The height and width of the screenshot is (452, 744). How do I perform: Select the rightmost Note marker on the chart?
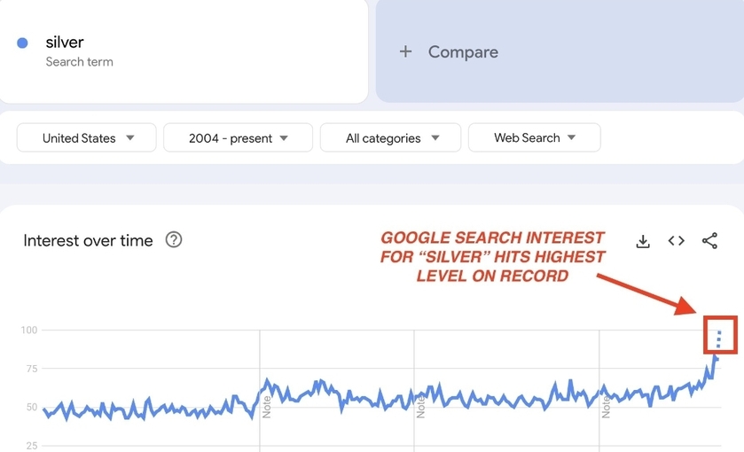click(x=607, y=407)
